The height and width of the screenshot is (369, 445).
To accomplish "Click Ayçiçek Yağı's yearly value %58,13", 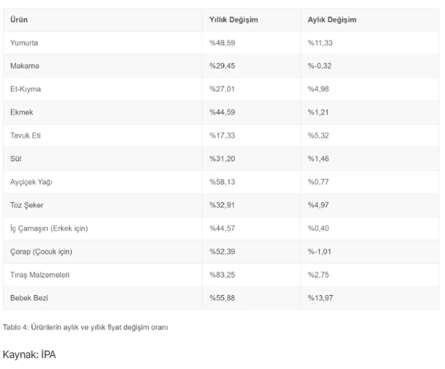I will pos(222,182).
